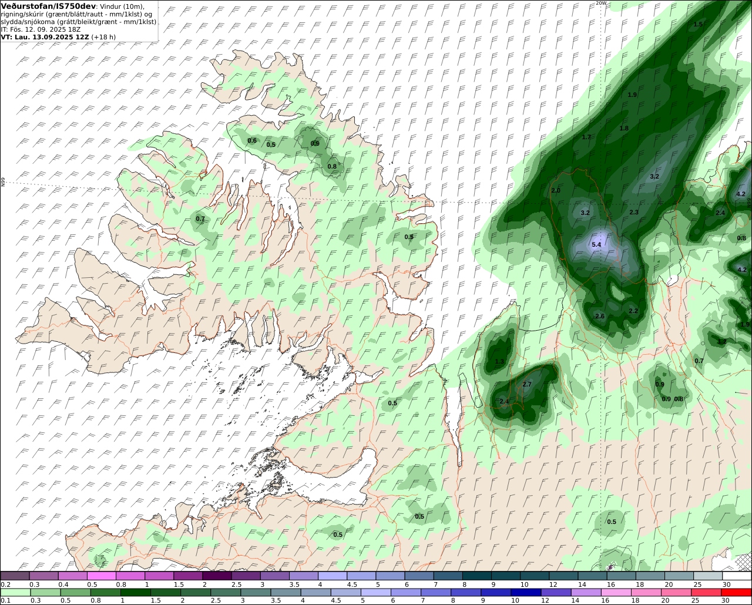
Task: Click the '30' label in the upper legend row
Action: point(726,584)
